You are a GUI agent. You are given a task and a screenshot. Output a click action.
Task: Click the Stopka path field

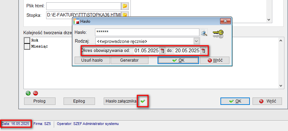84,15
